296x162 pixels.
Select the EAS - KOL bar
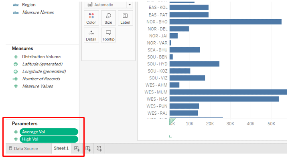189,7
